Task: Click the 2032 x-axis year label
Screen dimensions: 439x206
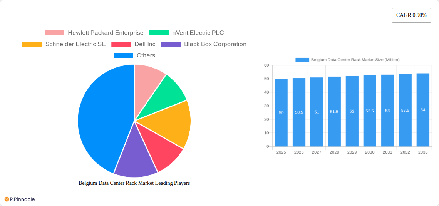Action: tap(405, 152)
